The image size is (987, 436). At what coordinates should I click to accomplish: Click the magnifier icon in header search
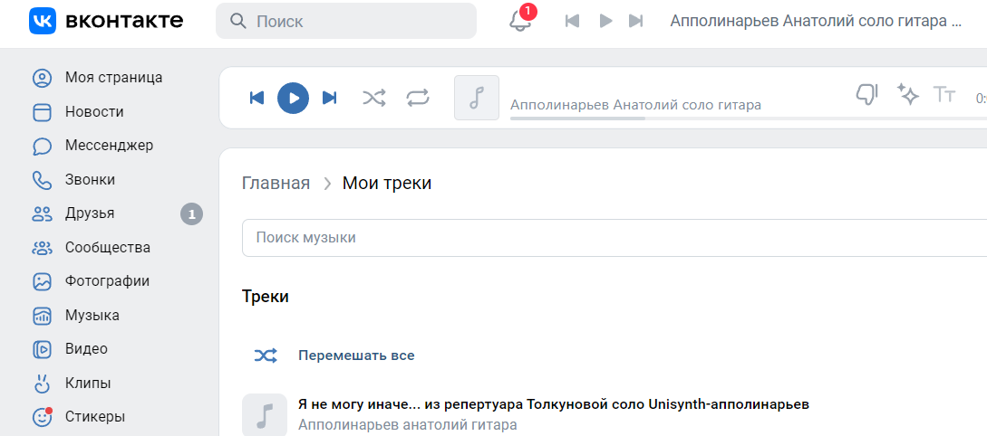pos(238,21)
